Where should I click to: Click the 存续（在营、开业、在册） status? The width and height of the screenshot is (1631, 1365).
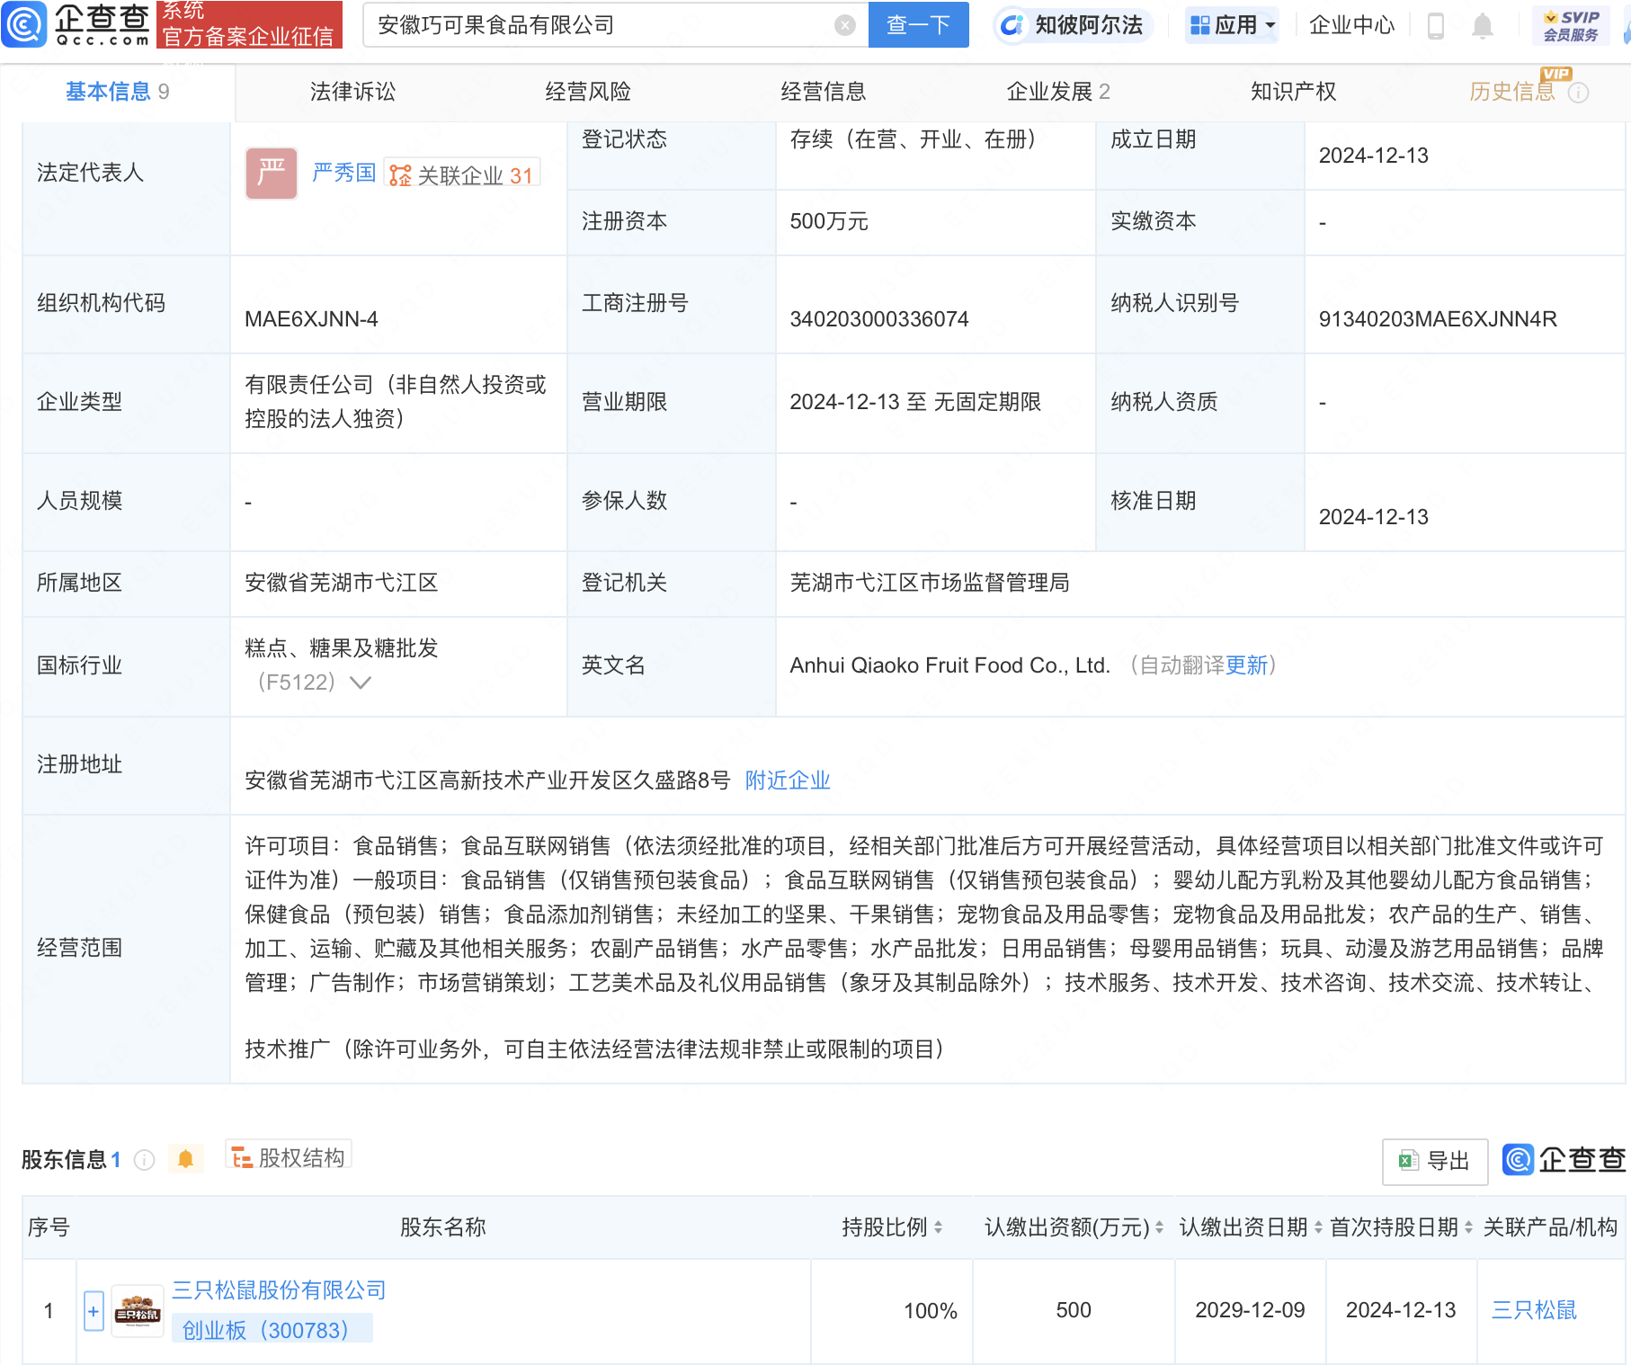click(x=914, y=139)
